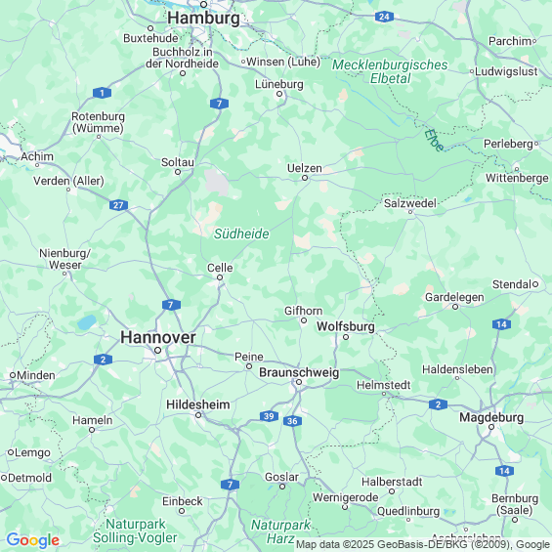
Task: Click the Braunschweig city marker
Action: pyautogui.click(x=299, y=382)
